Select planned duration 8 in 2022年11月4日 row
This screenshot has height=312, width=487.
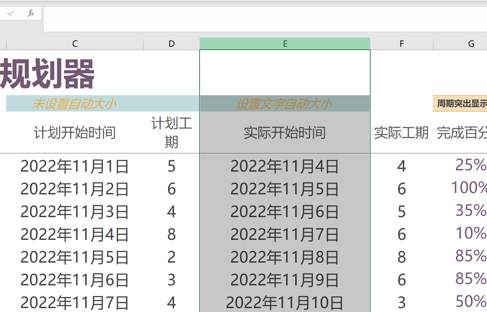(171, 234)
